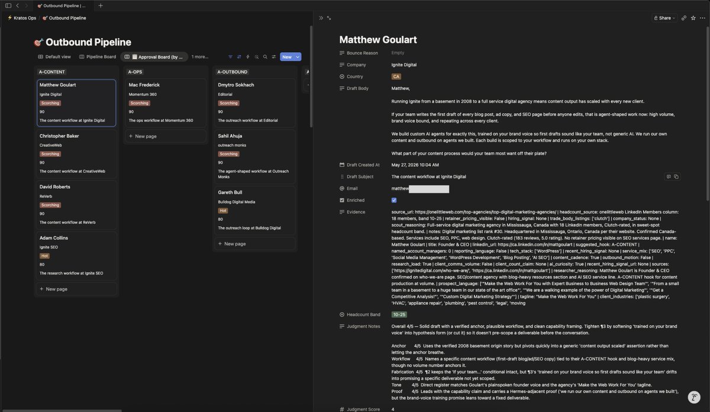Go forward with the right arrow
The height and width of the screenshot is (412, 710).
26,5
